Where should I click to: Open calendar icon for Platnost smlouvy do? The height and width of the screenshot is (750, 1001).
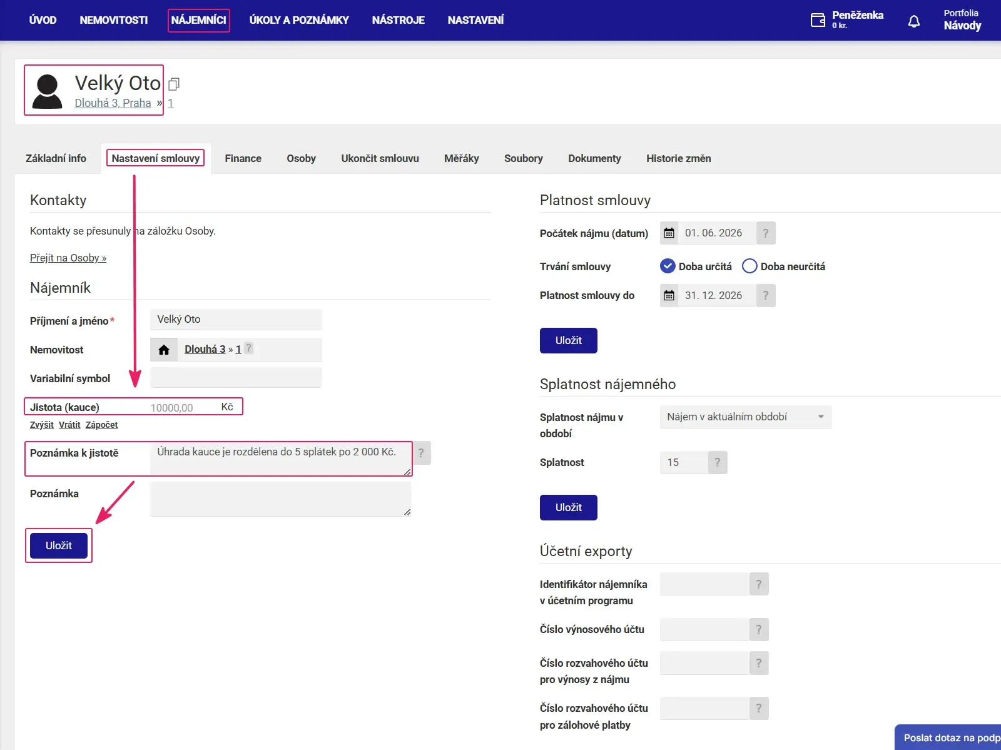coord(669,295)
